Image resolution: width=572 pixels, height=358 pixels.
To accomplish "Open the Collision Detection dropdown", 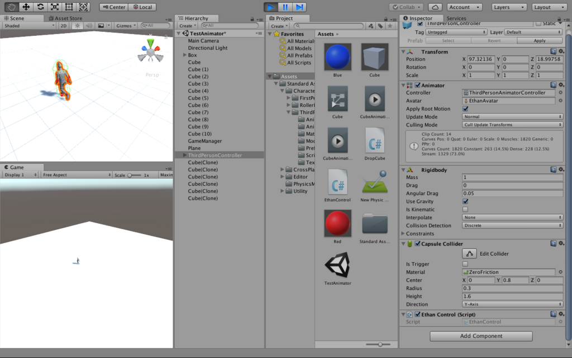I will (513, 225).
